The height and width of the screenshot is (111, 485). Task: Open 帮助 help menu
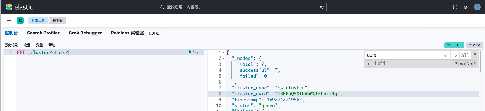(x=52, y=45)
